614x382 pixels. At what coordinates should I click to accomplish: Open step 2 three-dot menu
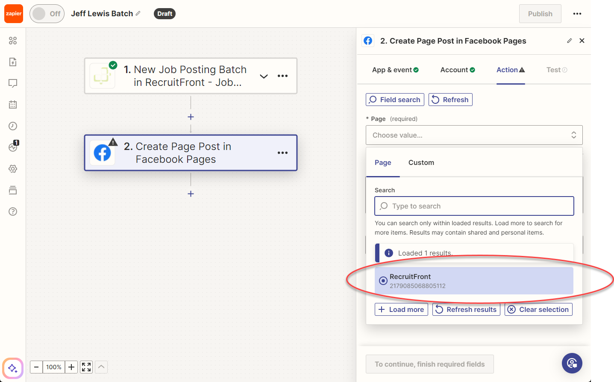[x=282, y=153]
